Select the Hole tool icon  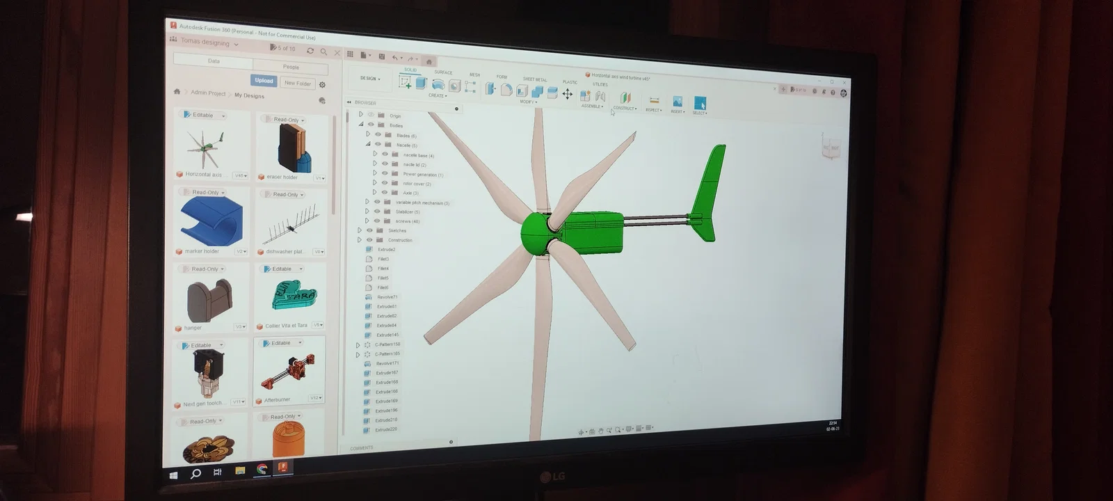[x=454, y=86]
